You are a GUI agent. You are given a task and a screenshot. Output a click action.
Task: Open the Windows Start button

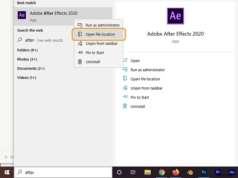7,172
